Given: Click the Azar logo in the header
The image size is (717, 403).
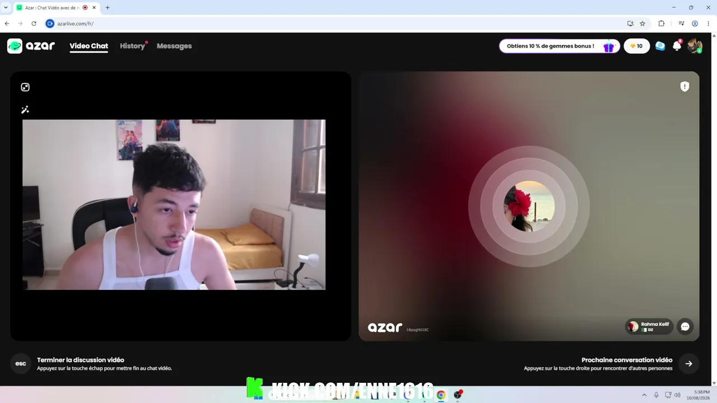Looking at the screenshot, I should tap(31, 46).
